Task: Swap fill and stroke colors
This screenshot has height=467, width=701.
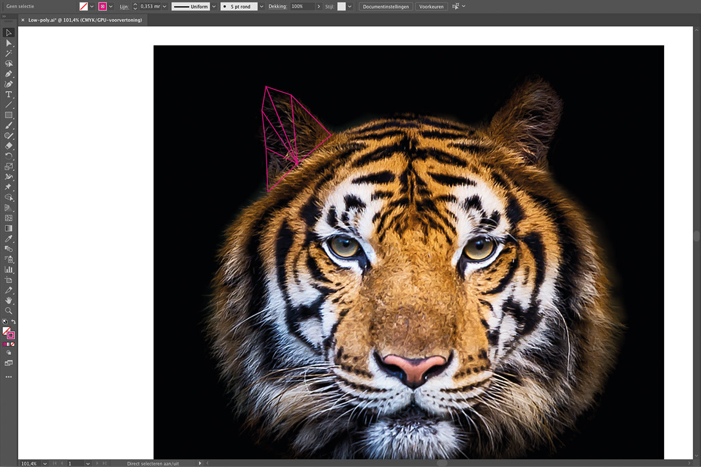Action: [13, 322]
